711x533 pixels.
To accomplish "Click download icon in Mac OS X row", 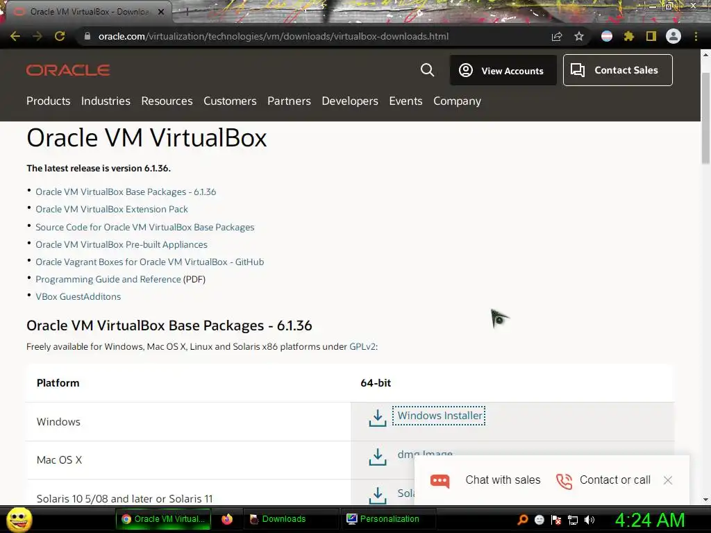I will coord(377,457).
